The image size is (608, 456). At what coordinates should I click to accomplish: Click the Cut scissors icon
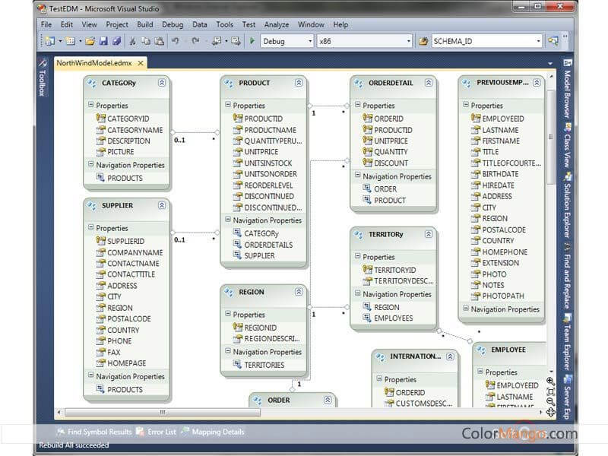pos(132,41)
